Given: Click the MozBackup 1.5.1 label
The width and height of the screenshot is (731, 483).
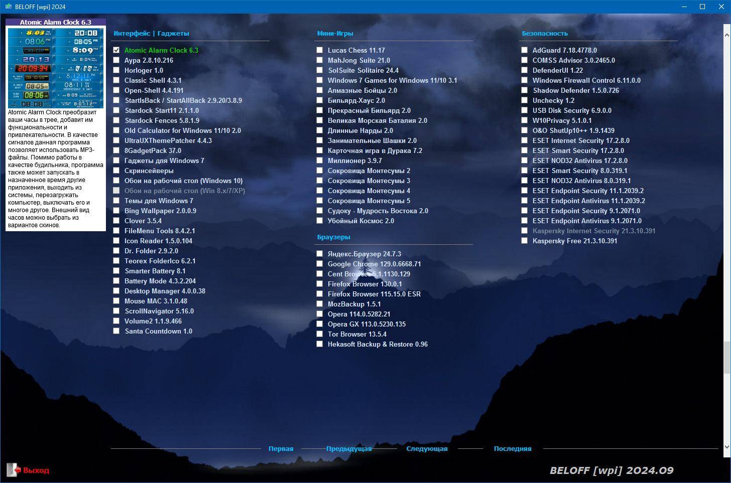Looking at the screenshot, I should pyautogui.click(x=354, y=304).
